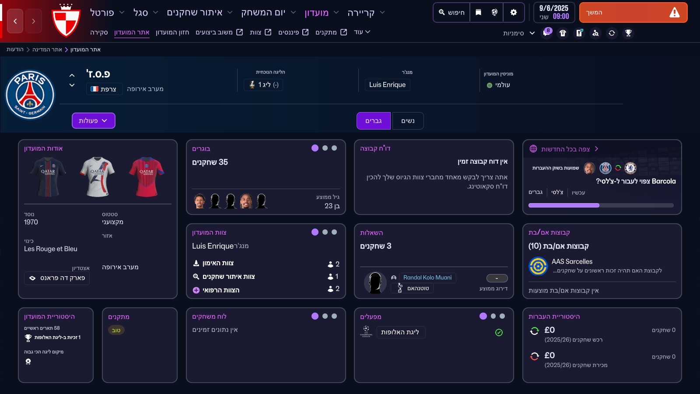Go back using the left arrow button

click(15, 21)
